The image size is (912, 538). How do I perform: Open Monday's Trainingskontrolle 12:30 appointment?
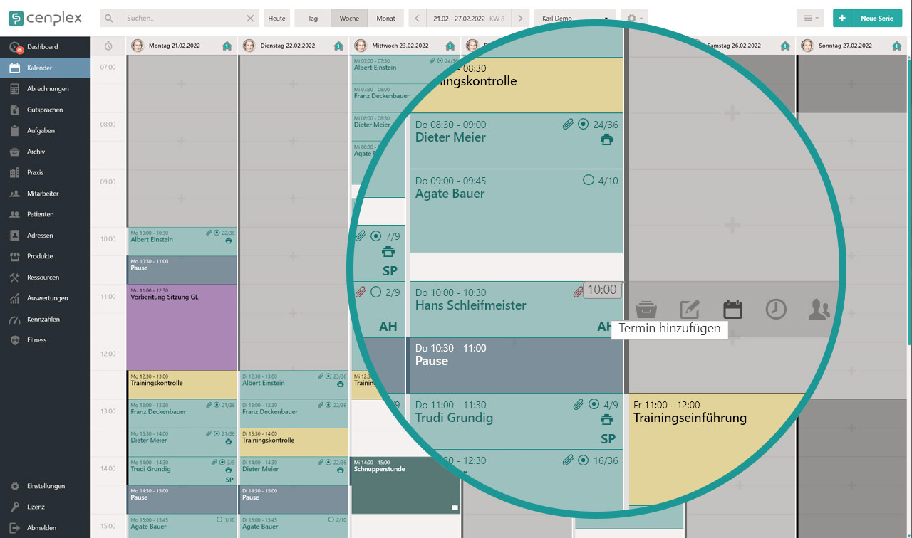click(182, 384)
